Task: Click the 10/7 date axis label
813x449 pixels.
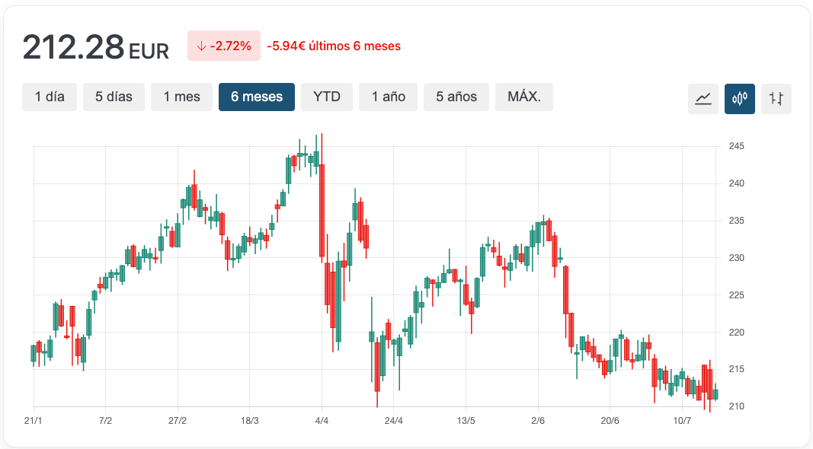Action: click(682, 421)
